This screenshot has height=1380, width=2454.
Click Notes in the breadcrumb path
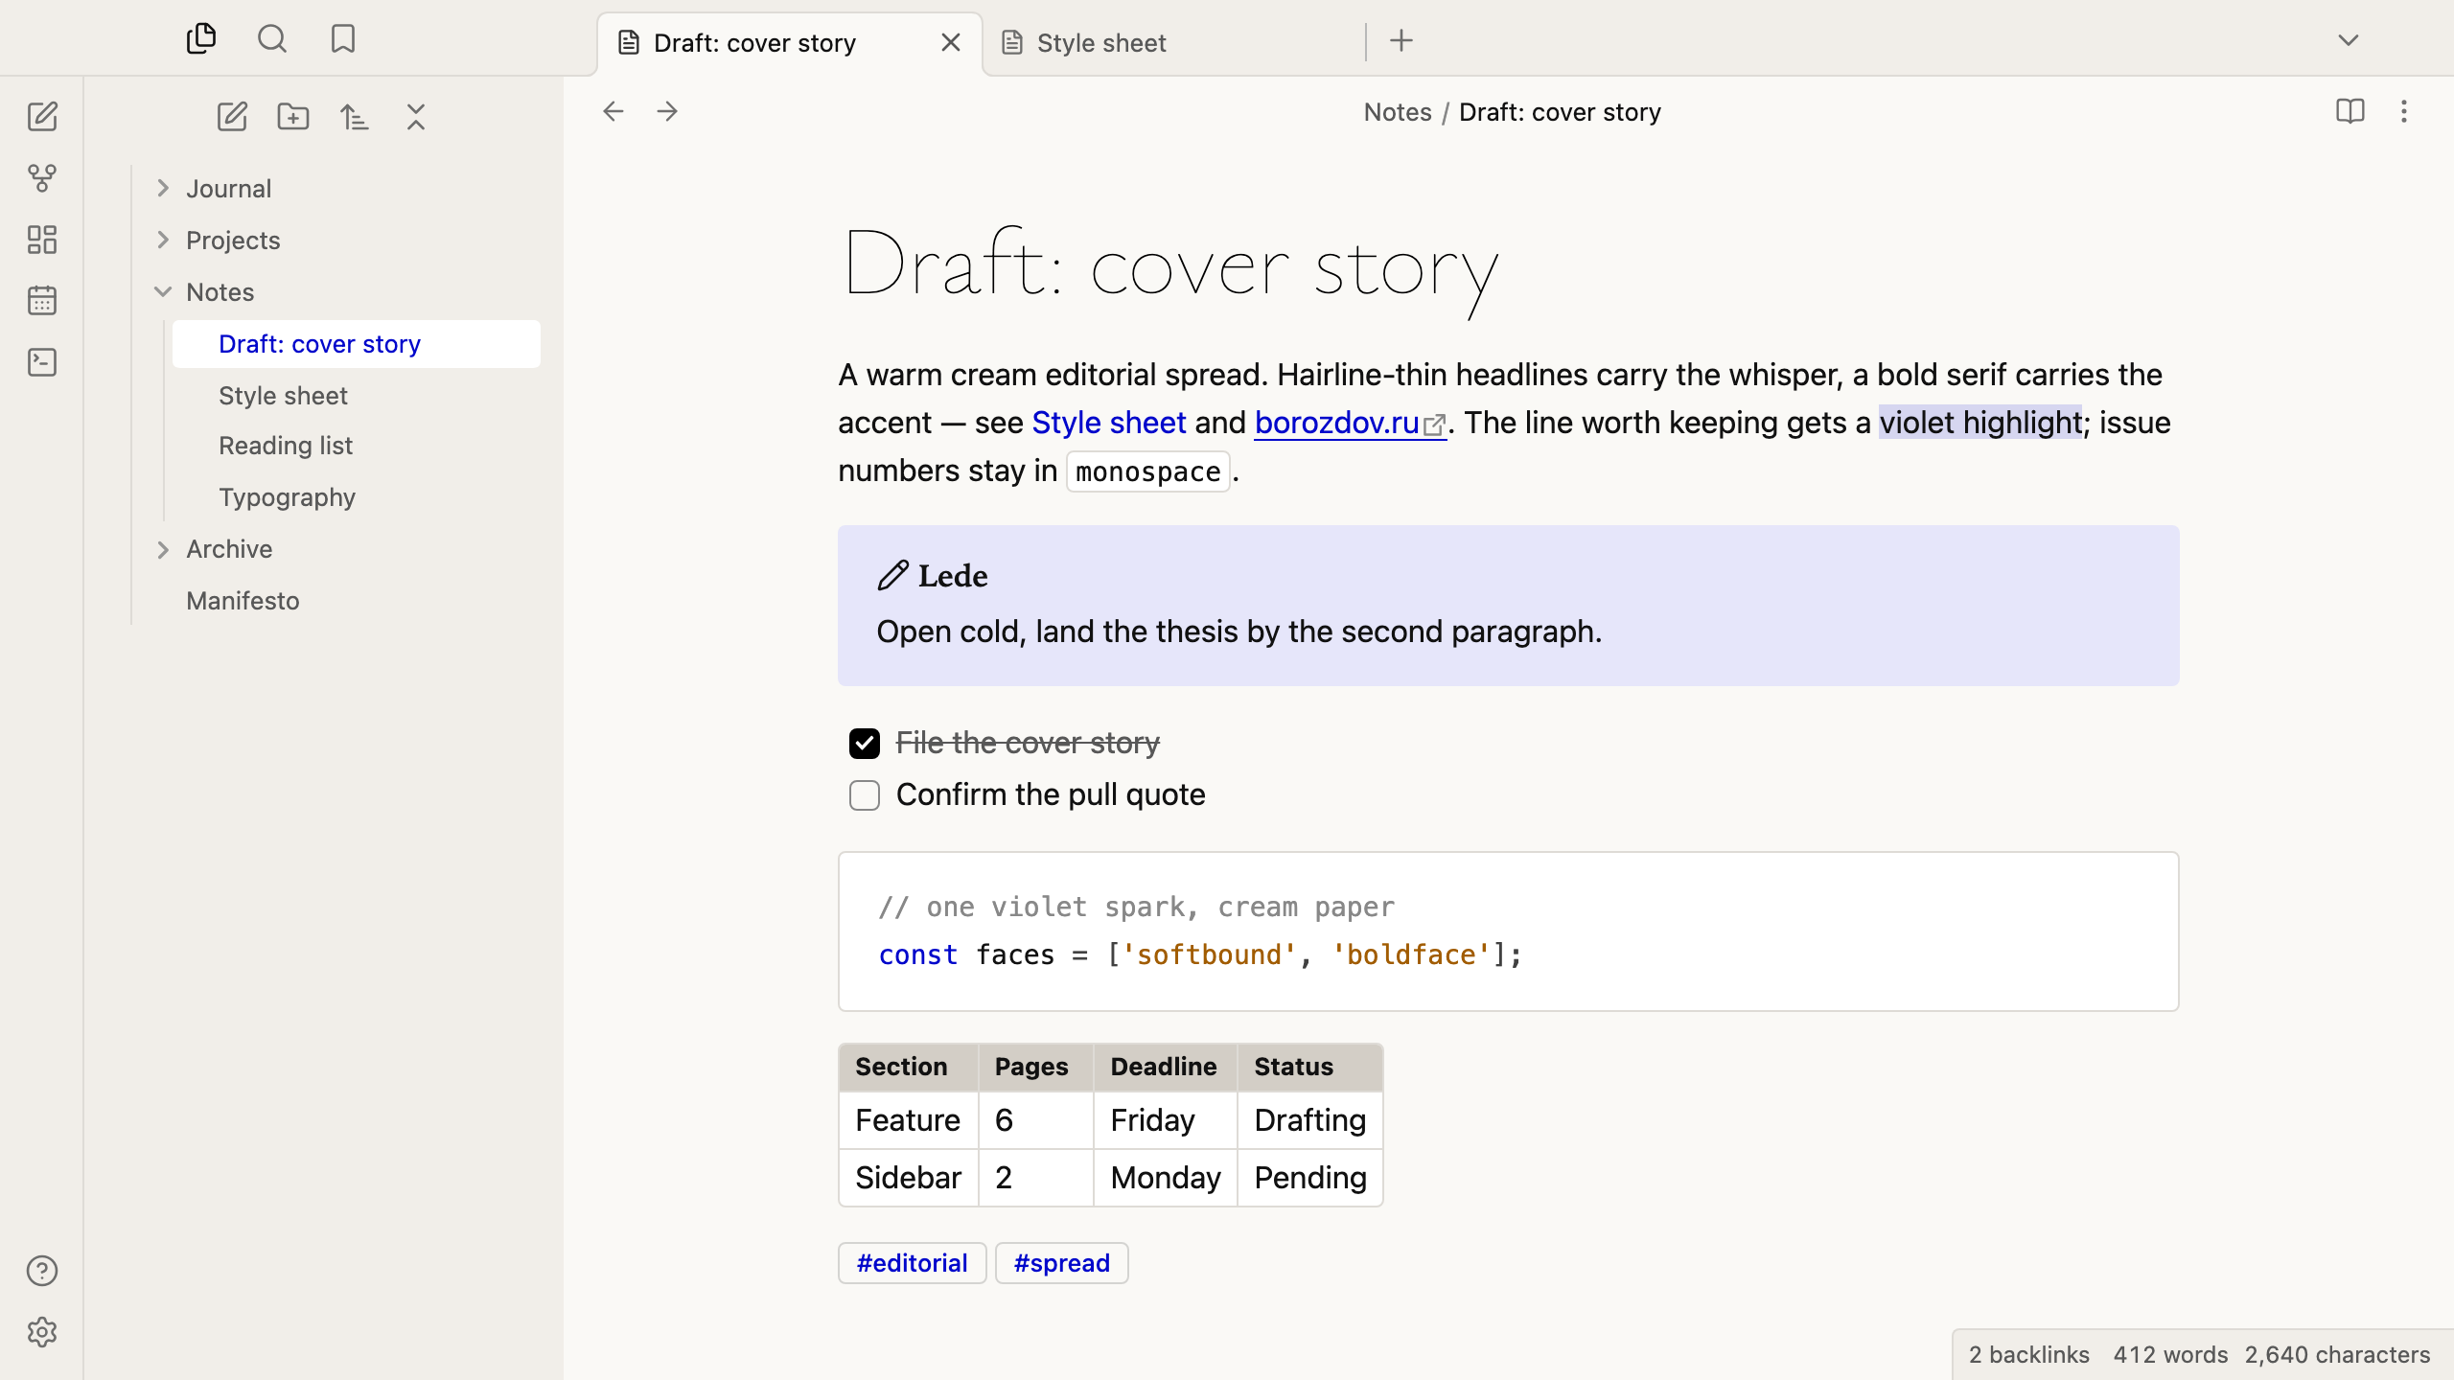(x=1398, y=112)
